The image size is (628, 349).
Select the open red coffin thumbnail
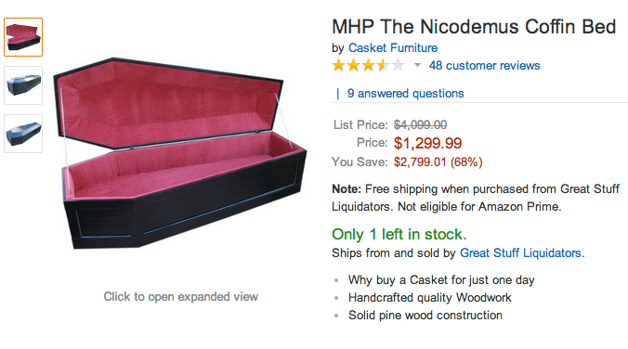pos(23,37)
